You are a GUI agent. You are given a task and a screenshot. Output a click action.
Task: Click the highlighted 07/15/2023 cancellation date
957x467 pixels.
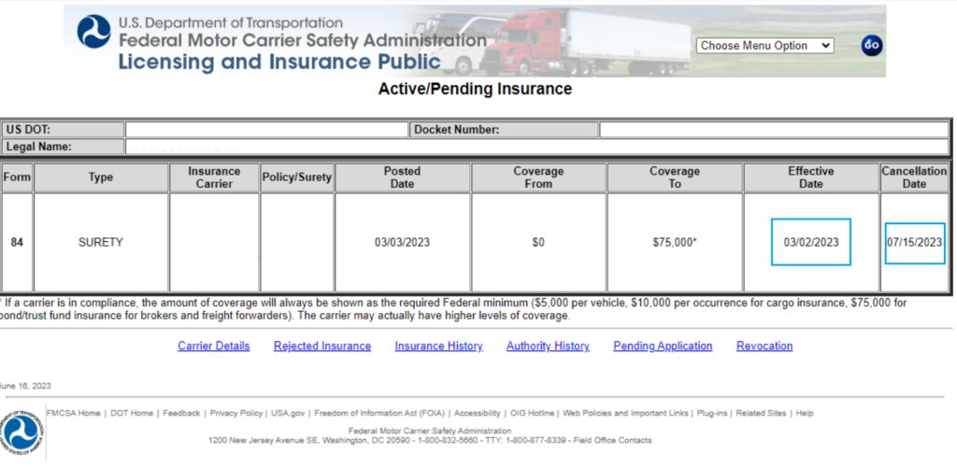click(915, 243)
